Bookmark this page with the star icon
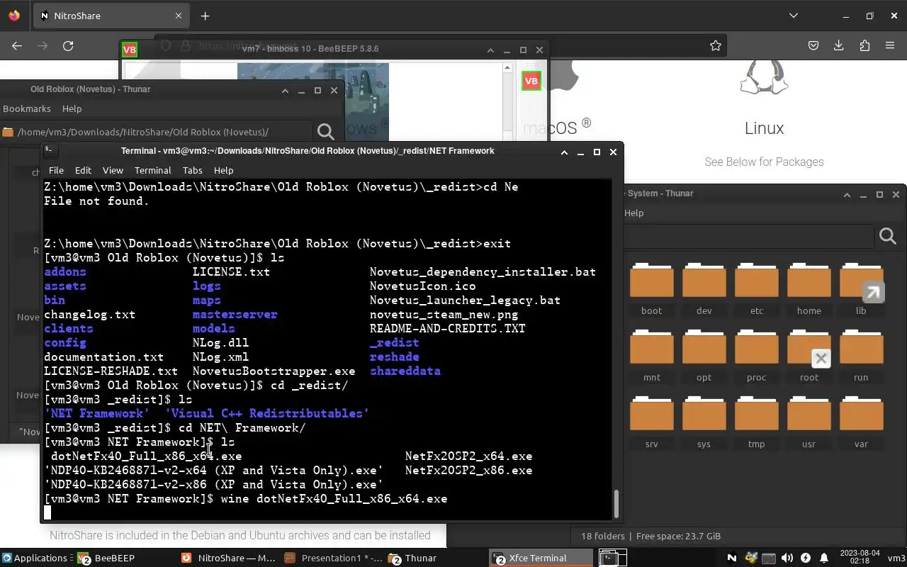 pyautogui.click(x=716, y=46)
